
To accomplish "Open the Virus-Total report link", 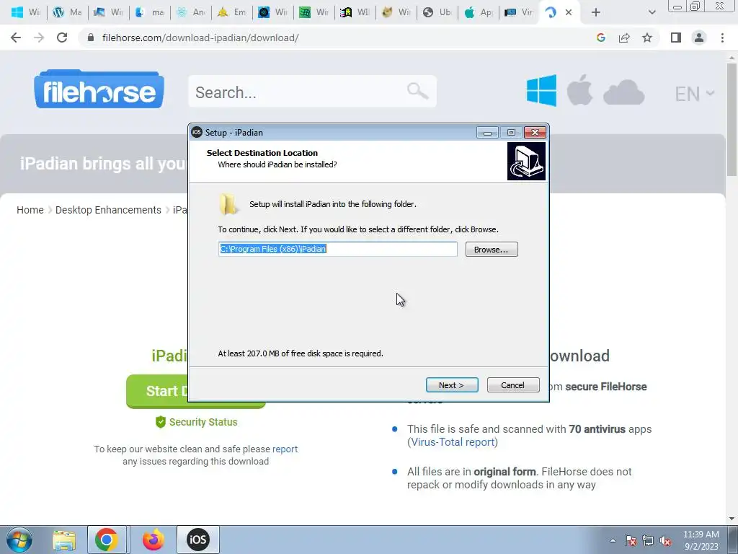I will tap(453, 442).
